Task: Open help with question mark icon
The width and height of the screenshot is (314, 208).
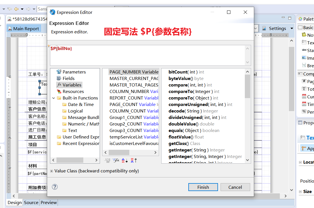Action: 55,187
